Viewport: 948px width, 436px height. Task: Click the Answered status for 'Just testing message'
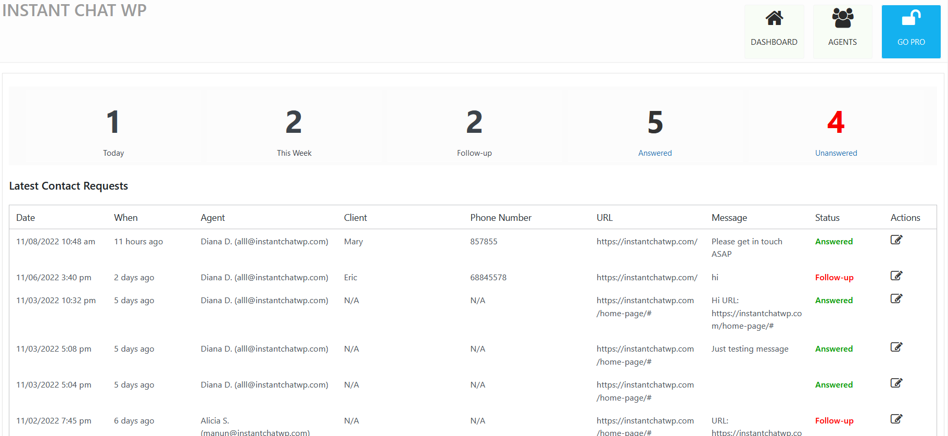pyautogui.click(x=834, y=349)
